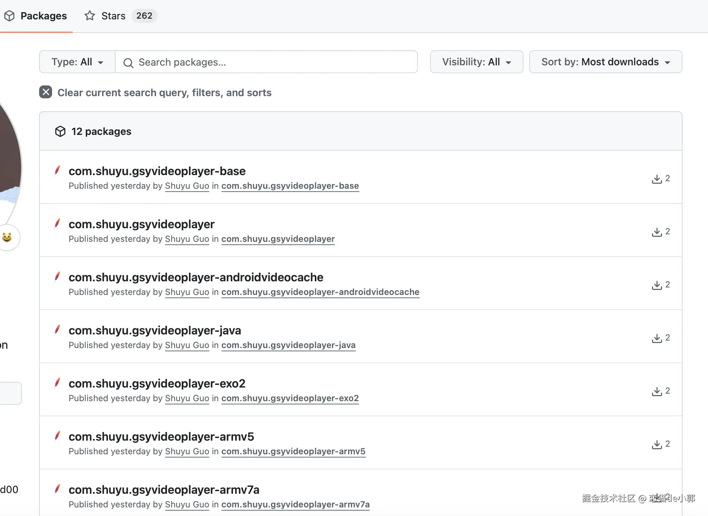708x516 pixels.
Task: Open com.shuyu.gsyvideoplayer-androidvideocache package title
Action: point(196,277)
